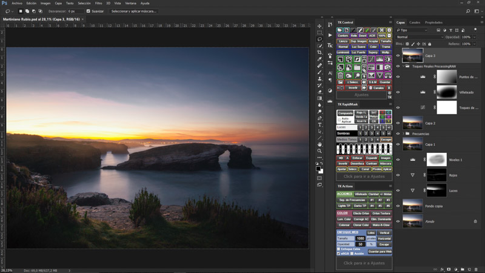Uncheck the sRGB checkbox in Enfoque Web
The width and height of the screenshot is (485, 273).
pyautogui.click(x=339, y=253)
